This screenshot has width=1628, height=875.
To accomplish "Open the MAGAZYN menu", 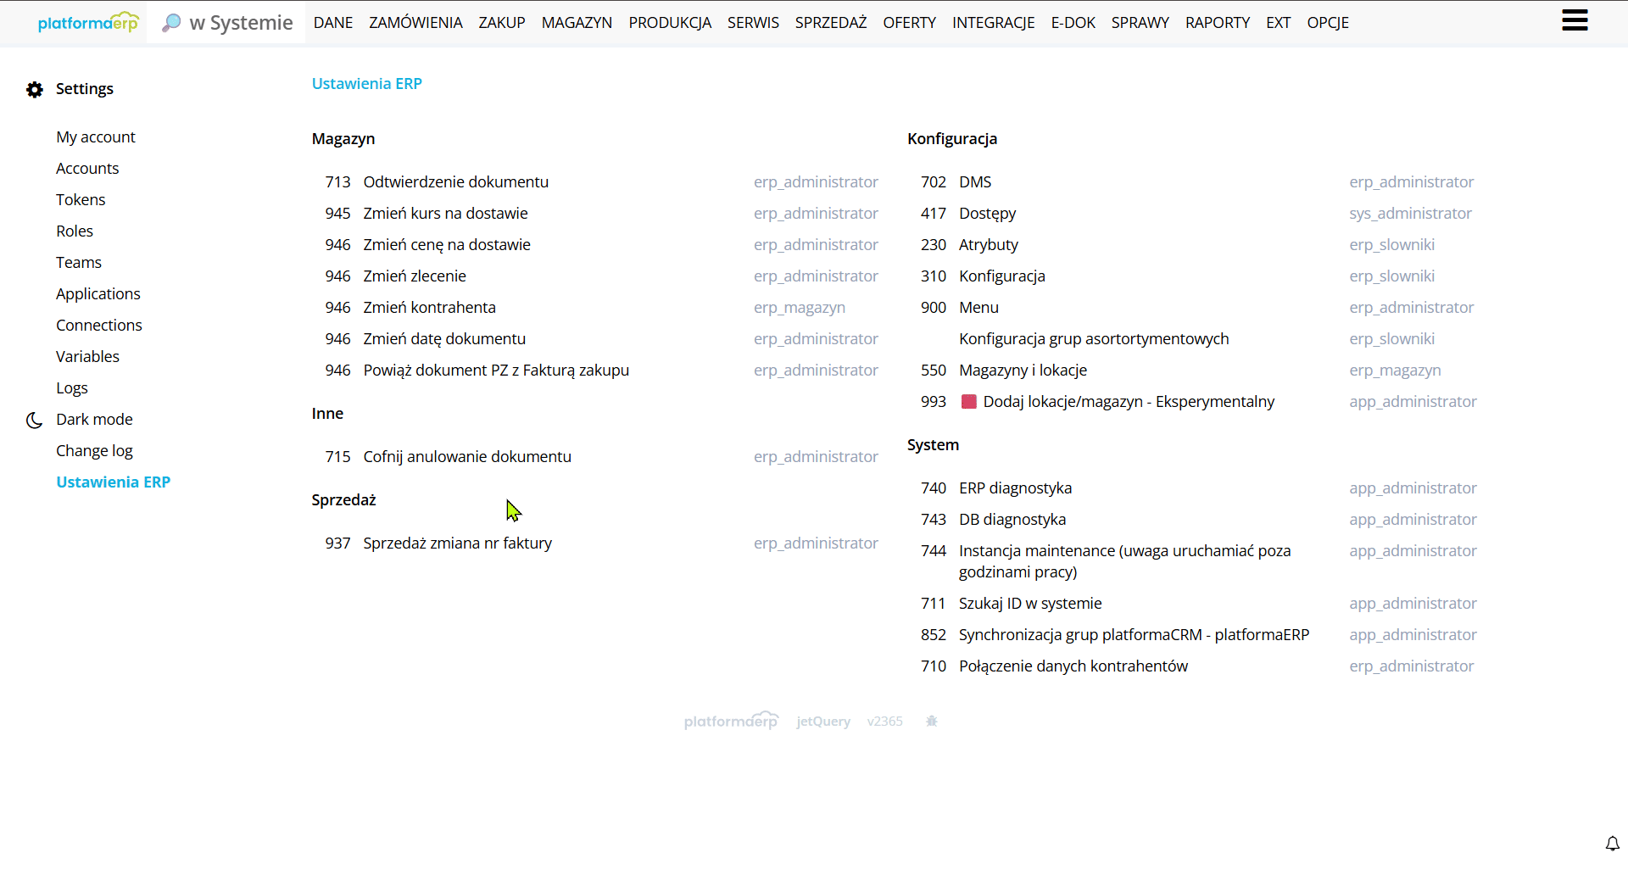I will 577,23.
